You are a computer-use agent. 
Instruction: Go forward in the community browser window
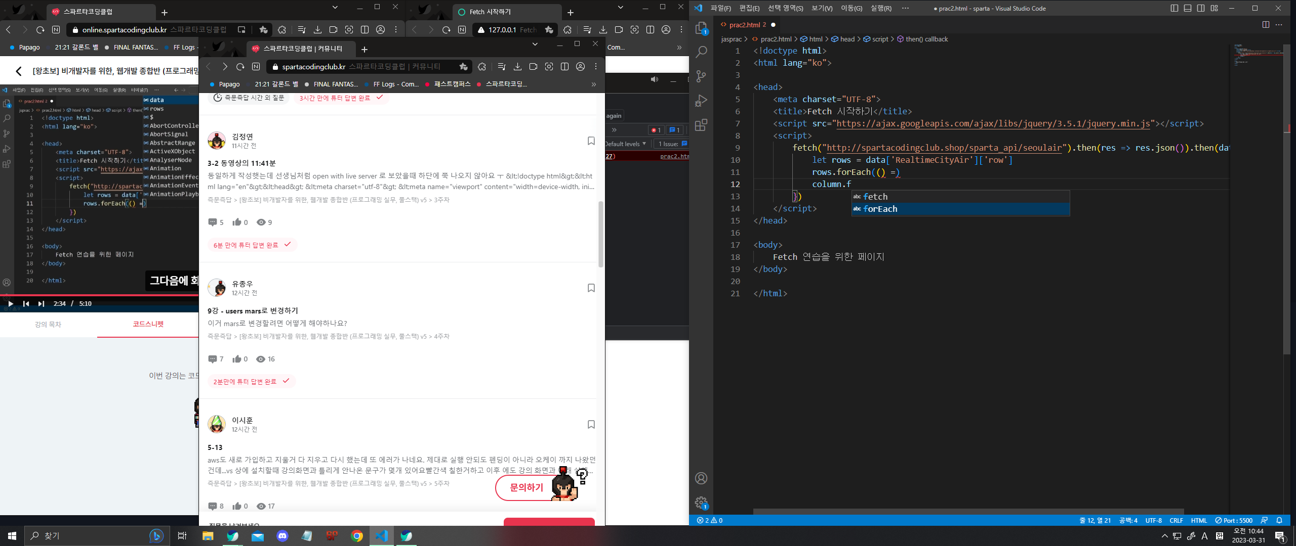tap(224, 67)
